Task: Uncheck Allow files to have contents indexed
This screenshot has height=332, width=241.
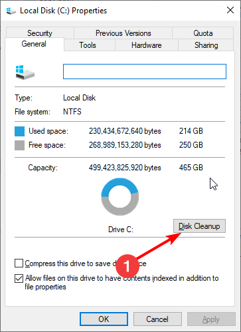Action: click(19, 278)
